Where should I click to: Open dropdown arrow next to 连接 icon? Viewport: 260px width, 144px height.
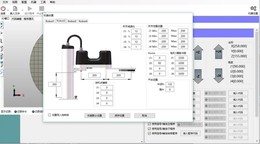pyautogui.click(x=8, y=10)
